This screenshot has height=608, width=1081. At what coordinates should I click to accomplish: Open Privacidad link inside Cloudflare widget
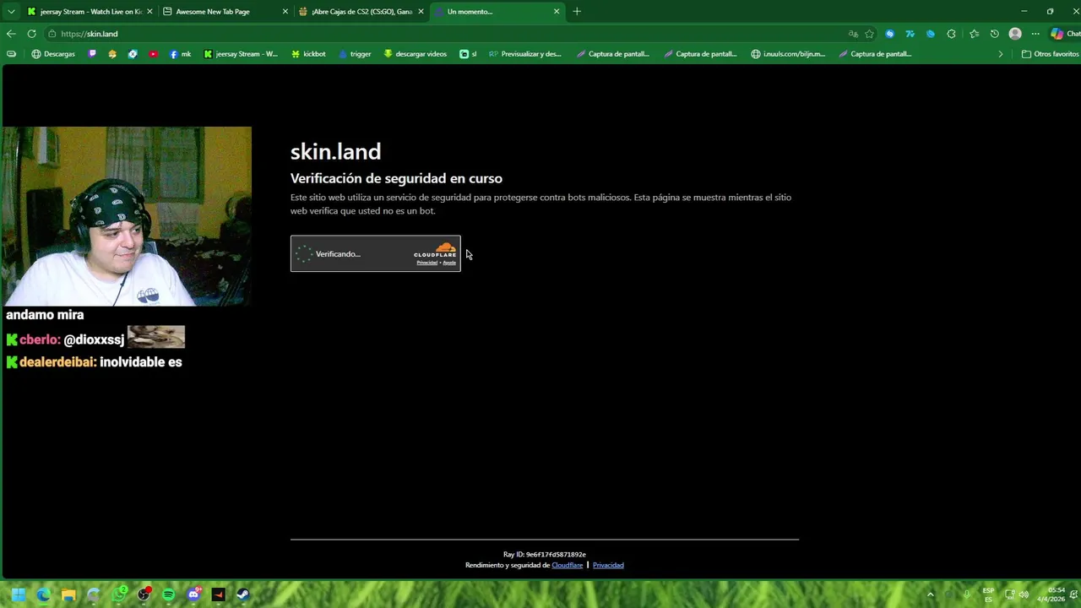[x=426, y=263]
